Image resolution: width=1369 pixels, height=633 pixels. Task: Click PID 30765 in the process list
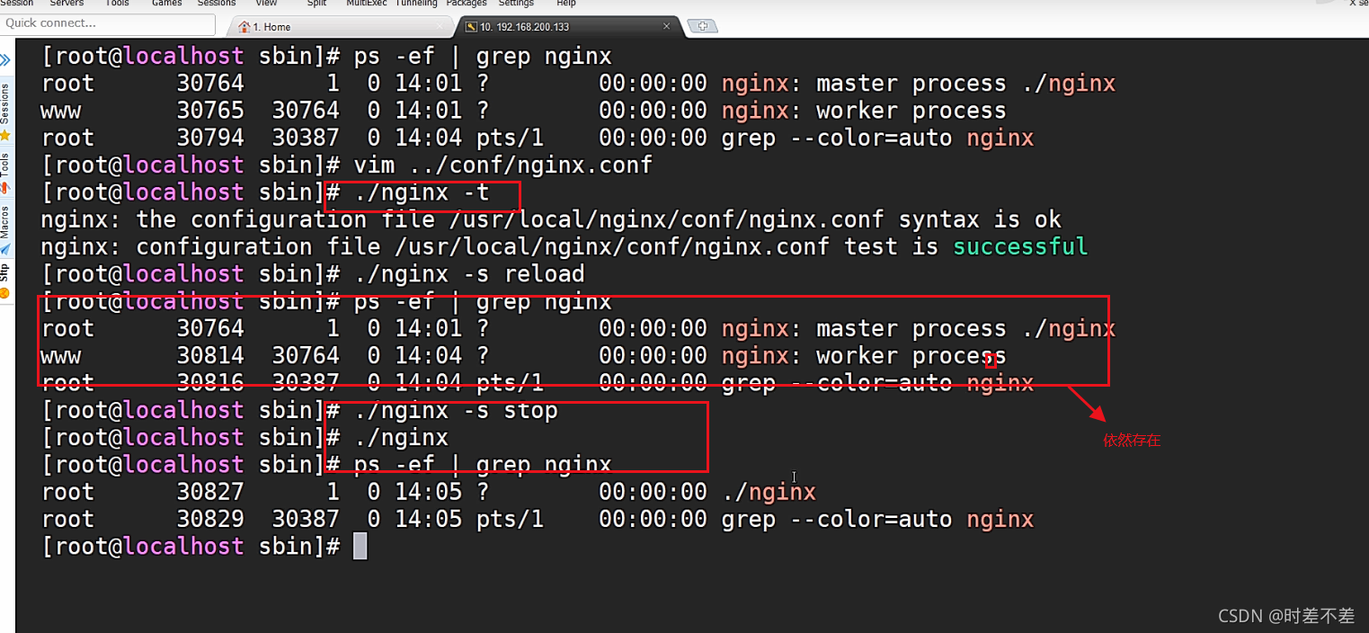210,111
